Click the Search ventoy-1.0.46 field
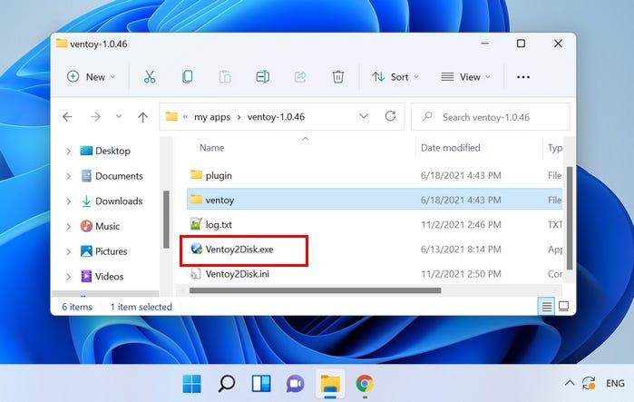The image size is (634, 402). click(x=491, y=117)
